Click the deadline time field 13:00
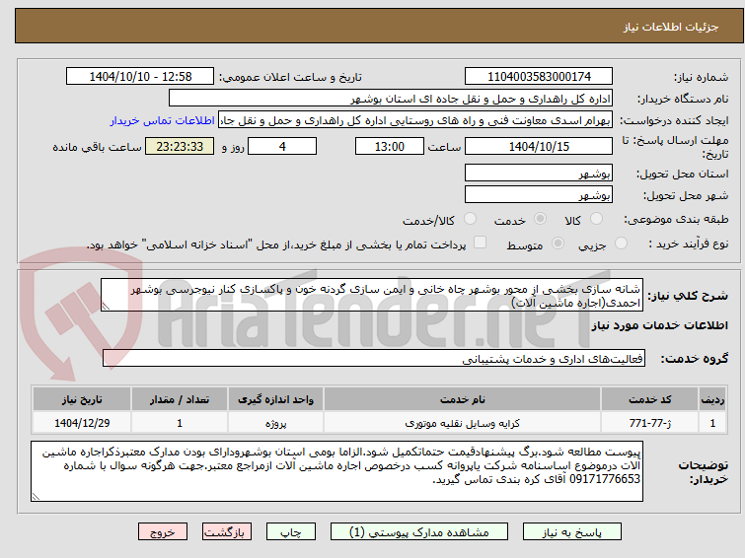This screenshot has height=558, width=745. click(389, 146)
